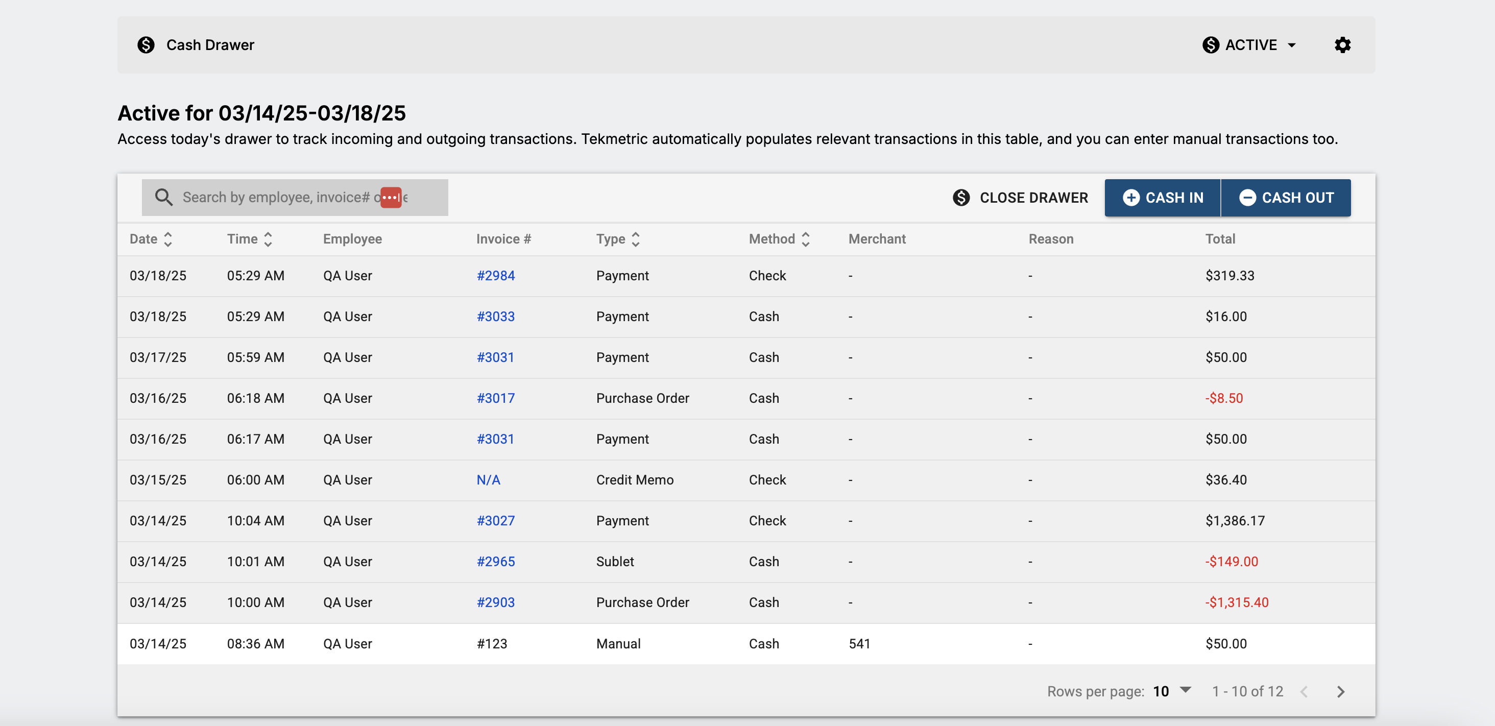The width and height of the screenshot is (1495, 726).
Task: Click the 03/17/25 date cell
Action: (158, 357)
